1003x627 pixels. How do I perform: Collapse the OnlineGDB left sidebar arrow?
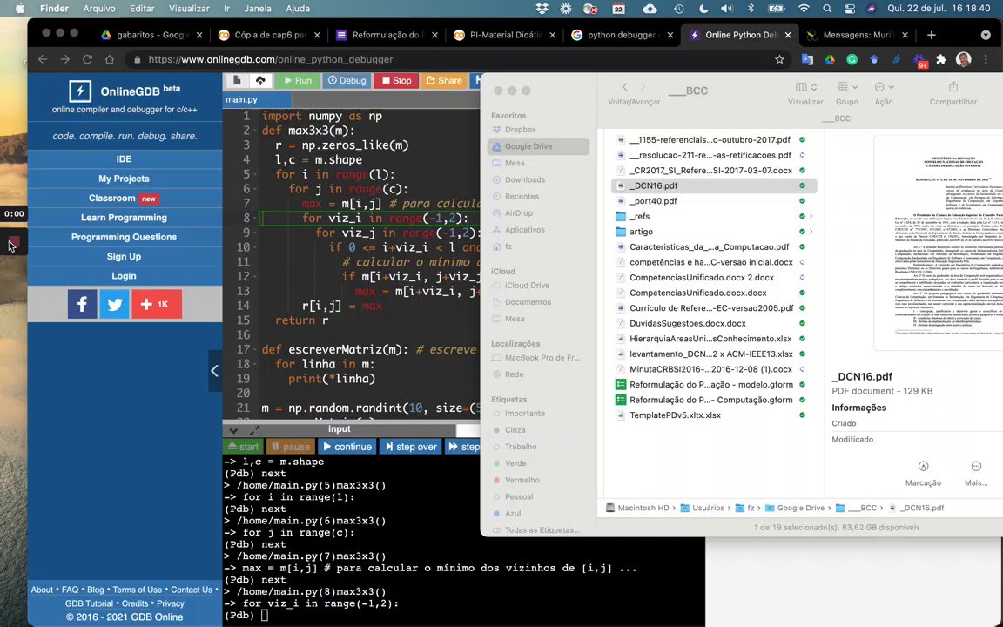pyautogui.click(x=214, y=370)
